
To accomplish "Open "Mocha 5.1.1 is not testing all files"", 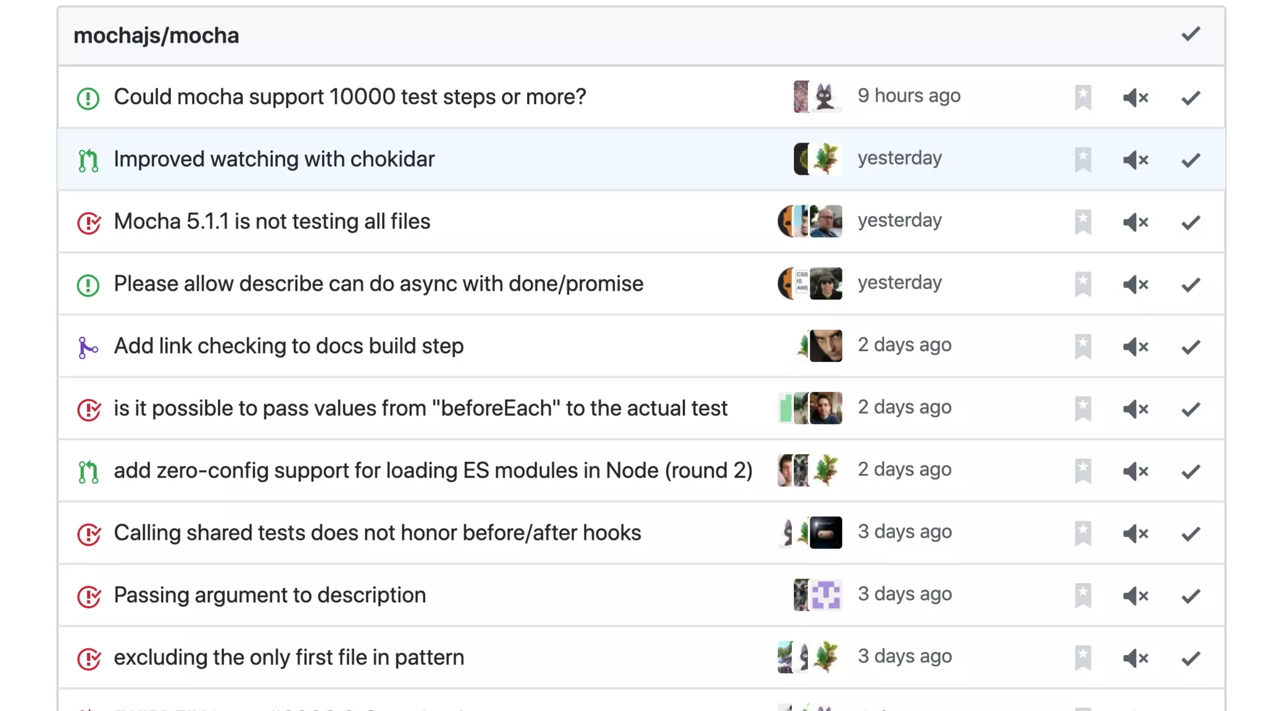I will tap(272, 222).
